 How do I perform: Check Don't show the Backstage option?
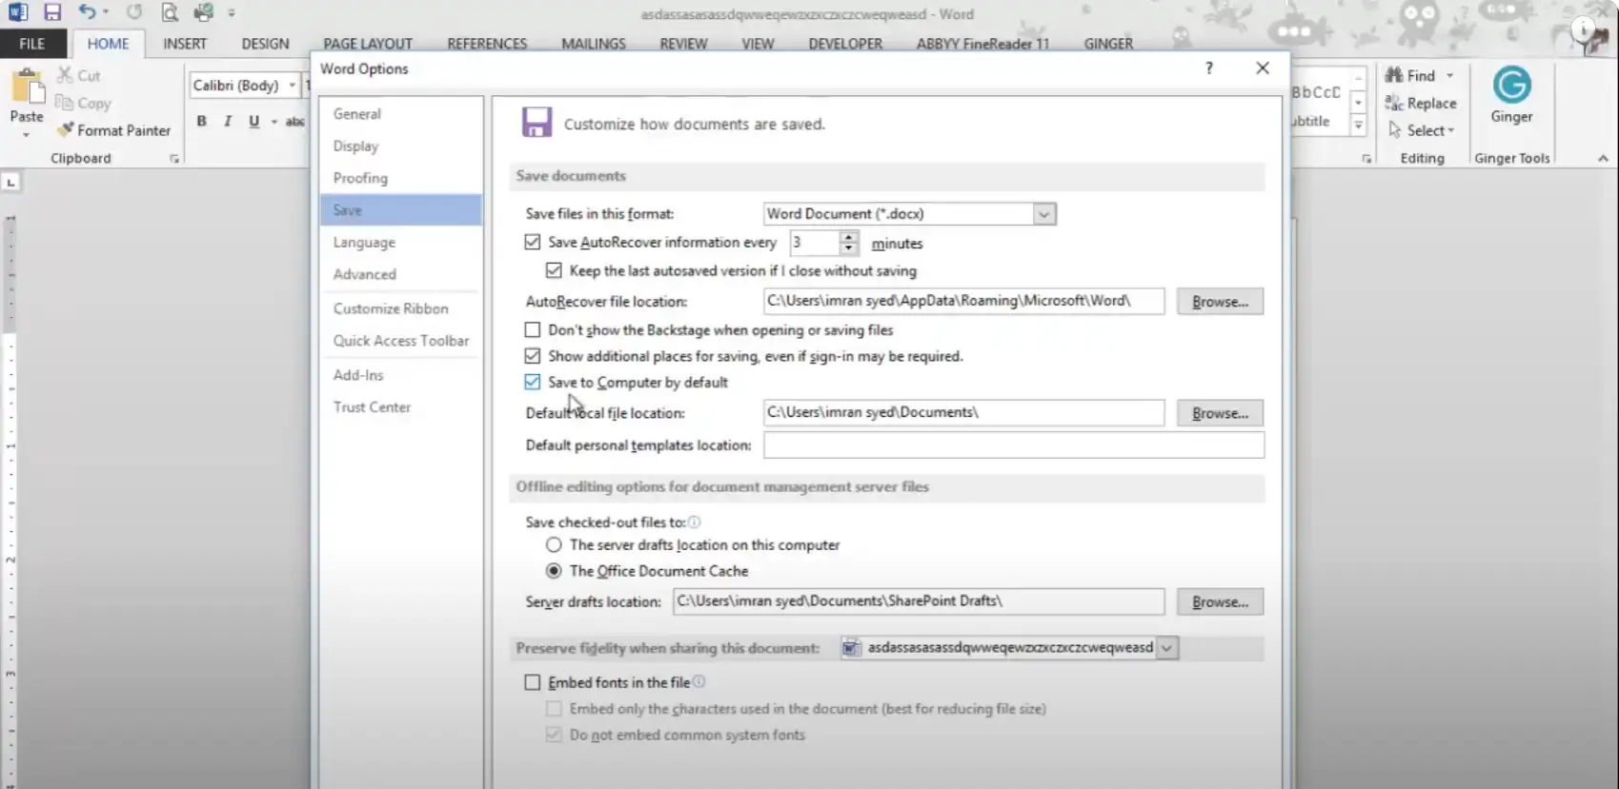[533, 330]
